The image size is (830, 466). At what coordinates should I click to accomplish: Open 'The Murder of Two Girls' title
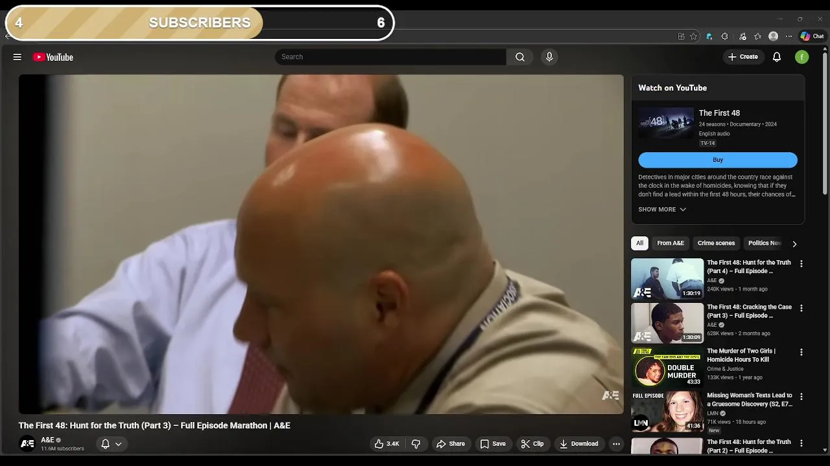click(x=741, y=355)
